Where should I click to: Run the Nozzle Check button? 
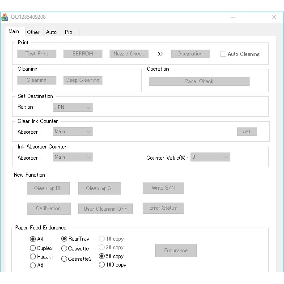tap(129, 54)
